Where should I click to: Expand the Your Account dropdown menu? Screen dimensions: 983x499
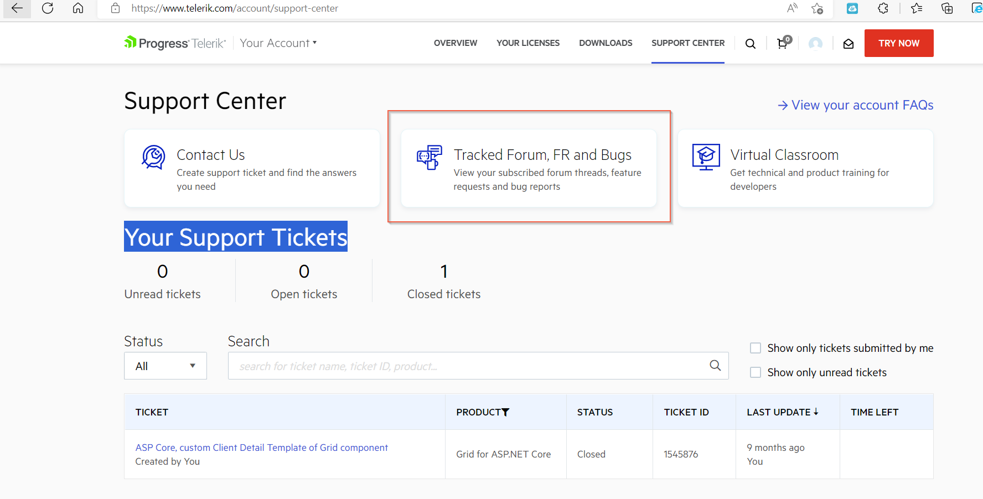tap(278, 43)
